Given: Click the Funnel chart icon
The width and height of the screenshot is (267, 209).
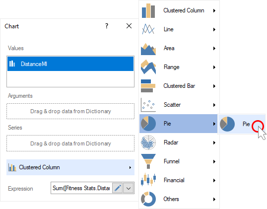Looking at the screenshot, I should tap(148, 161).
